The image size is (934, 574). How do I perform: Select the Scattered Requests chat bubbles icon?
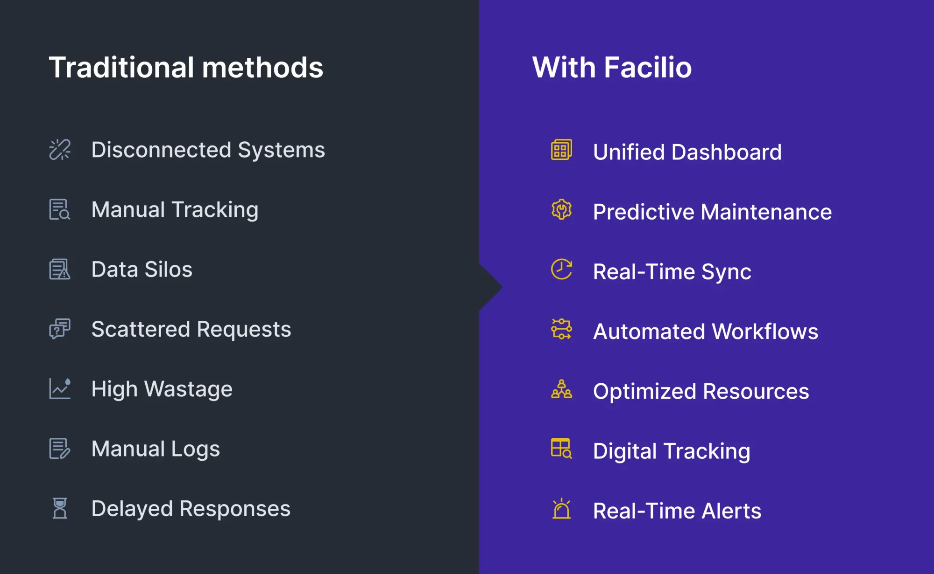click(60, 329)
